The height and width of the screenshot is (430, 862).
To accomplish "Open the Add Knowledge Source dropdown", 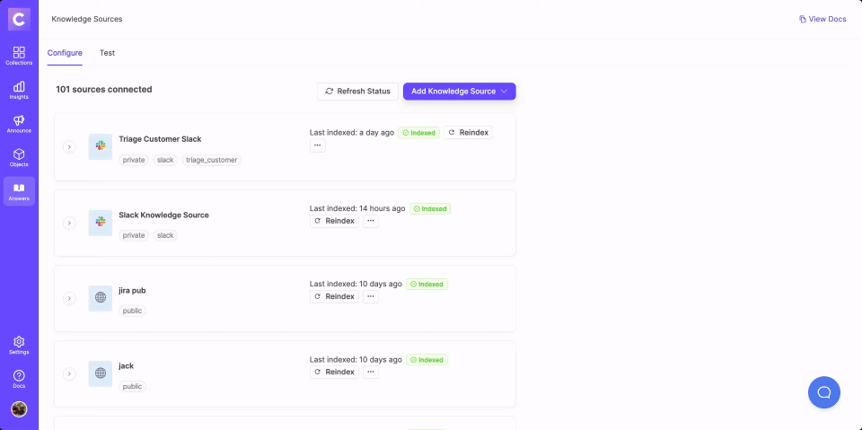I will (459, 92).
